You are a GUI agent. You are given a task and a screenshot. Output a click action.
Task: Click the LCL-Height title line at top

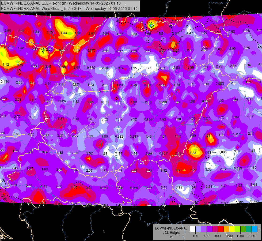(61, 3)
